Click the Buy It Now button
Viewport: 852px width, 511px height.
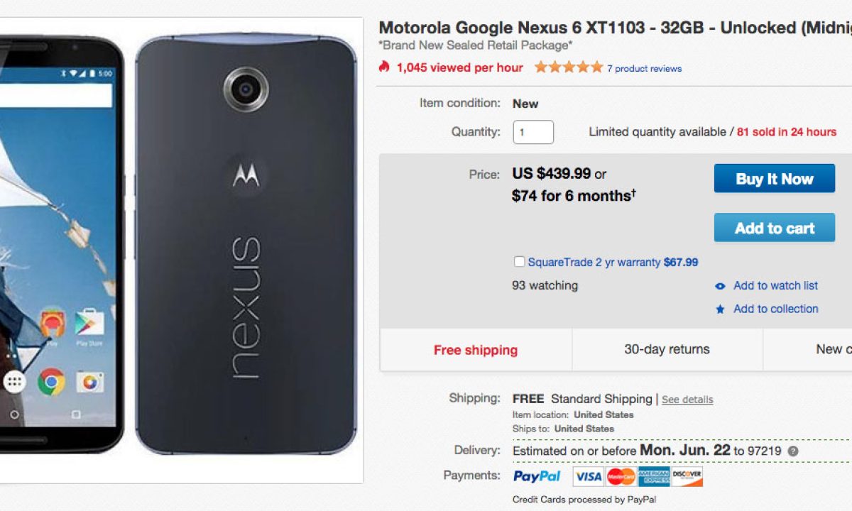coord(774,179)
